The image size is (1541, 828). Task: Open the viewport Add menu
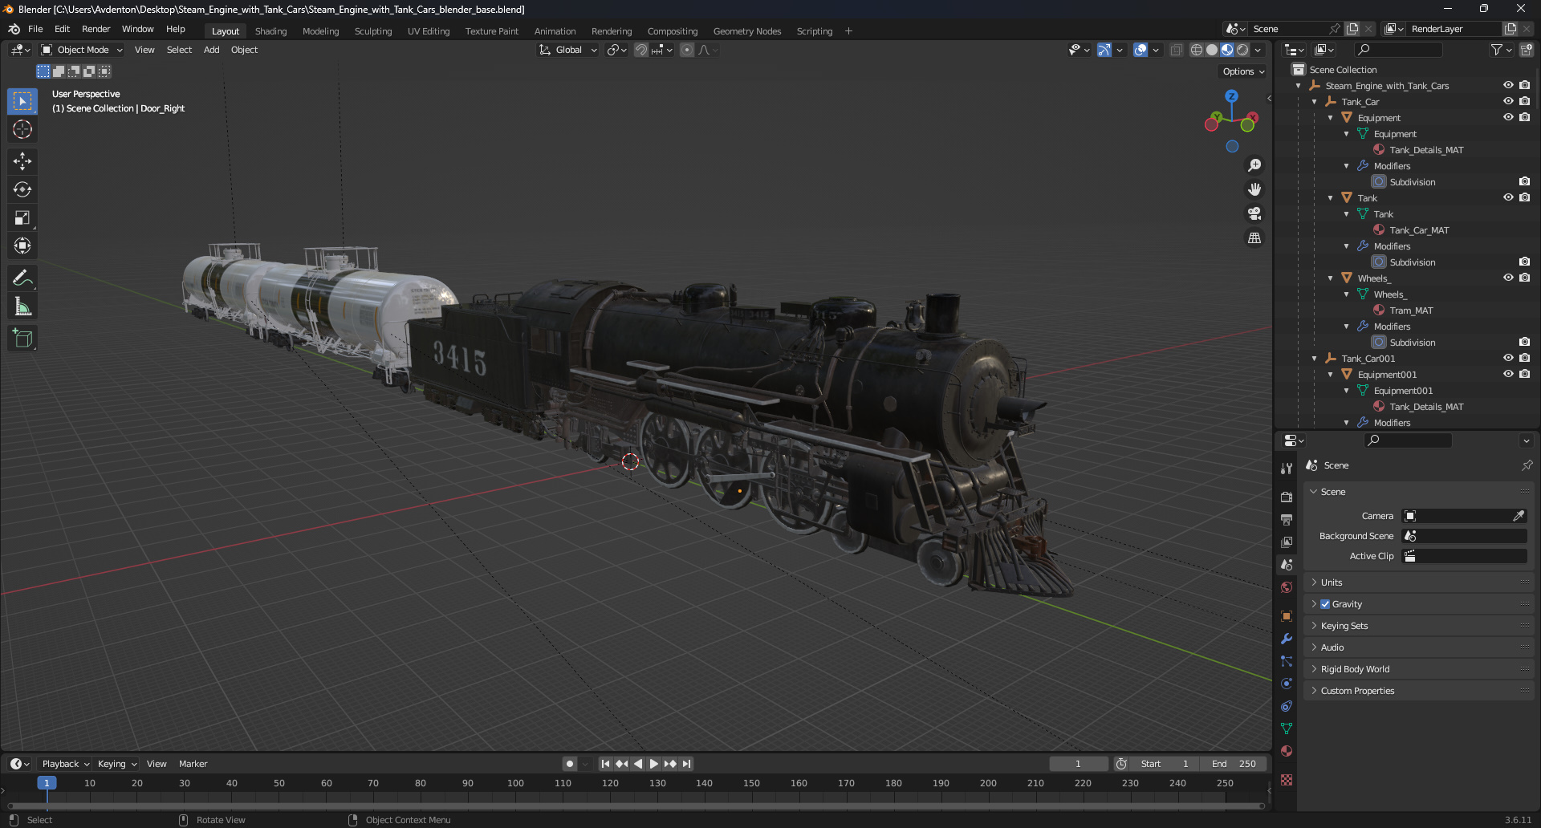(211, 50)
